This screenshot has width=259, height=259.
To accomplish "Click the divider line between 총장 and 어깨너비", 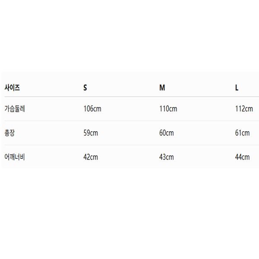I will click(132, 145).
